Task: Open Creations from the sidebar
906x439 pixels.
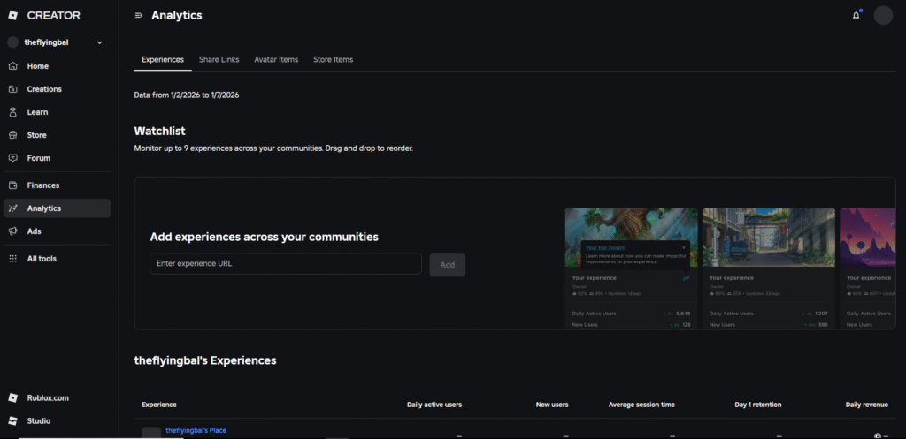Action: pos(44,89)
